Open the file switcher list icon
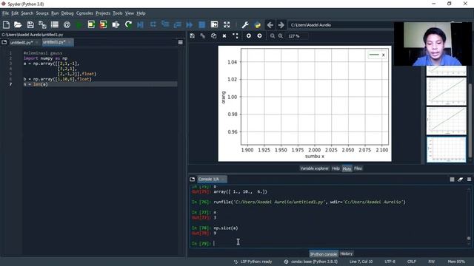Viewport: 474px width, 266px height. (x=55, y=24)
